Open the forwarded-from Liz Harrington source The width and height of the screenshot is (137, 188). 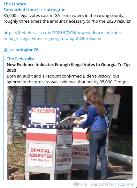pyautogui.click(x=34, y=10)
